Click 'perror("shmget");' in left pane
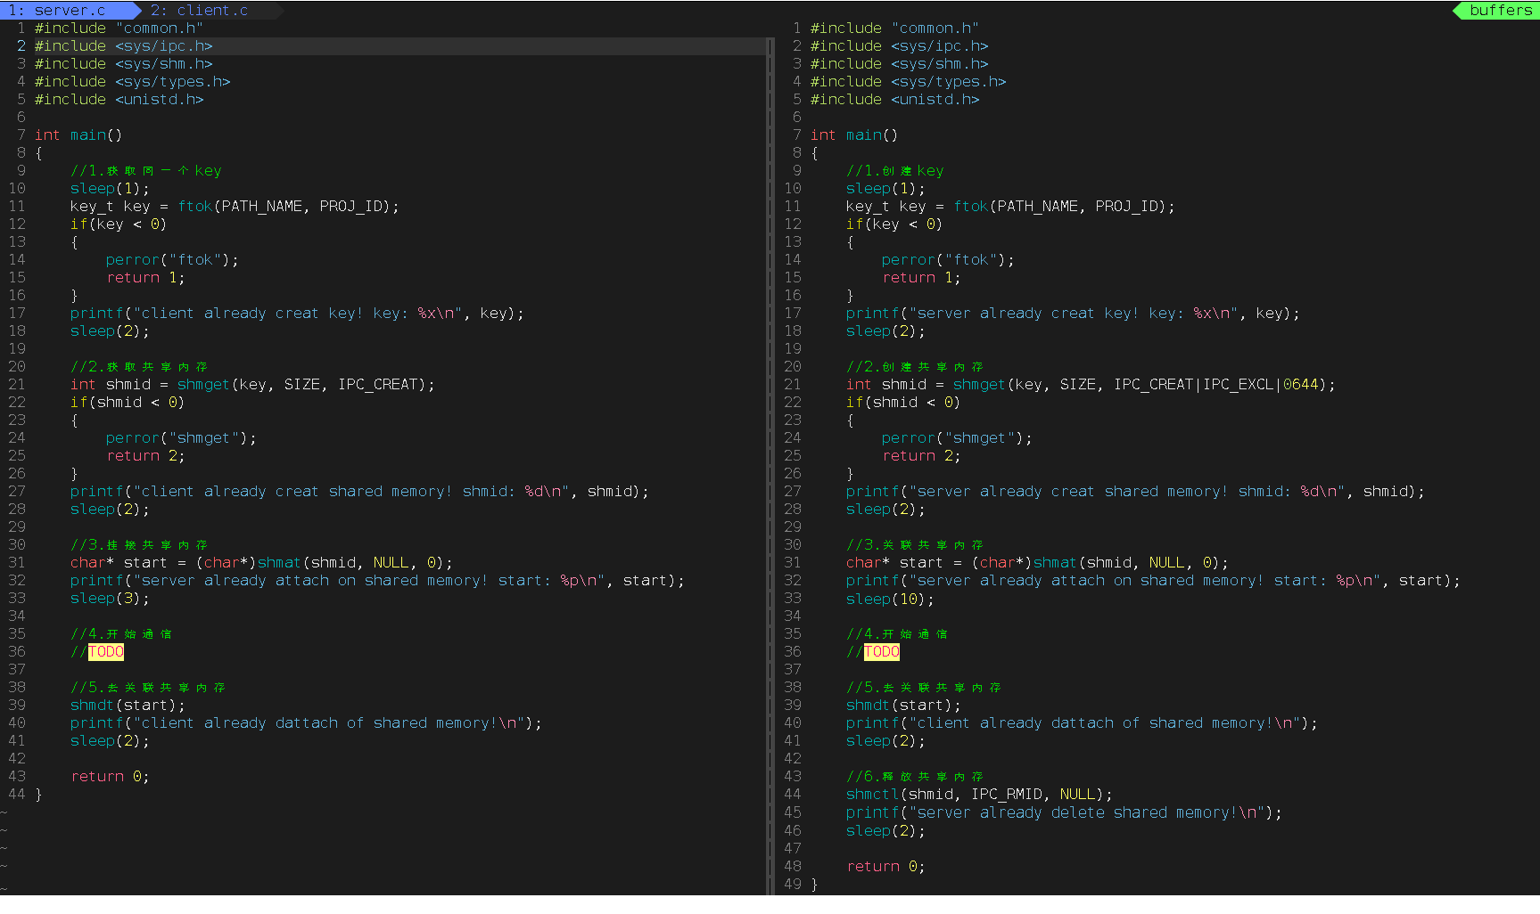Image resolution: width=1540 pixels, height=914 pixels. click(x=181, y=437)
